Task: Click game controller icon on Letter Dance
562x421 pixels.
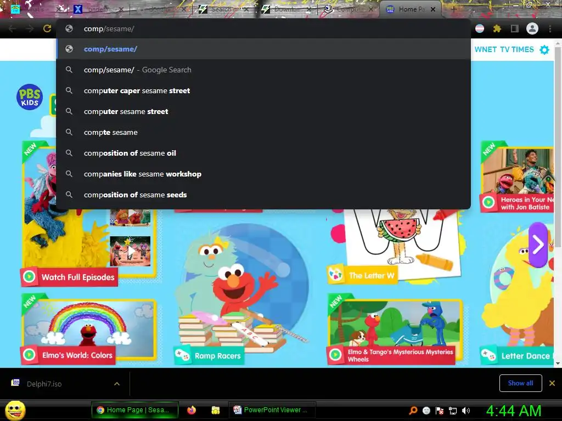Action: 489,355
